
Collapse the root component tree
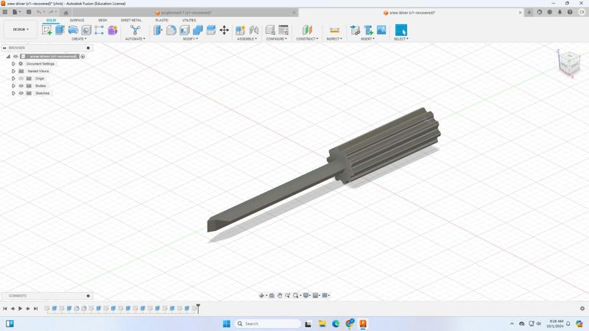(8, 57)
